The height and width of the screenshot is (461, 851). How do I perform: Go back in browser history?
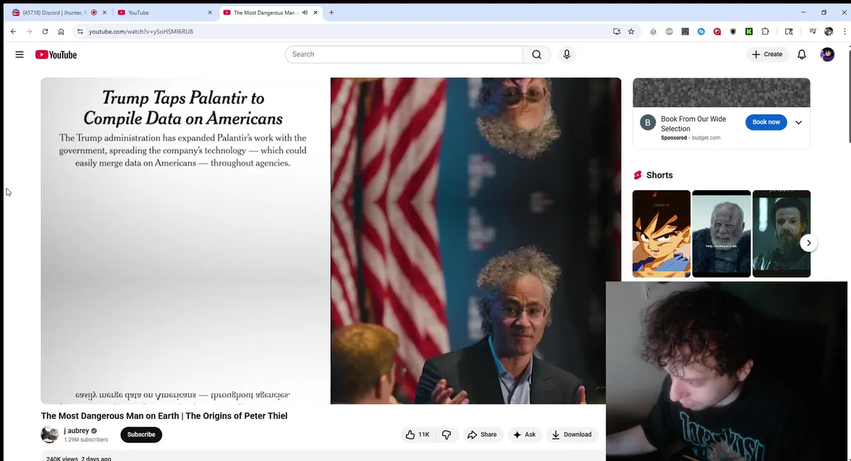(13, 31)
